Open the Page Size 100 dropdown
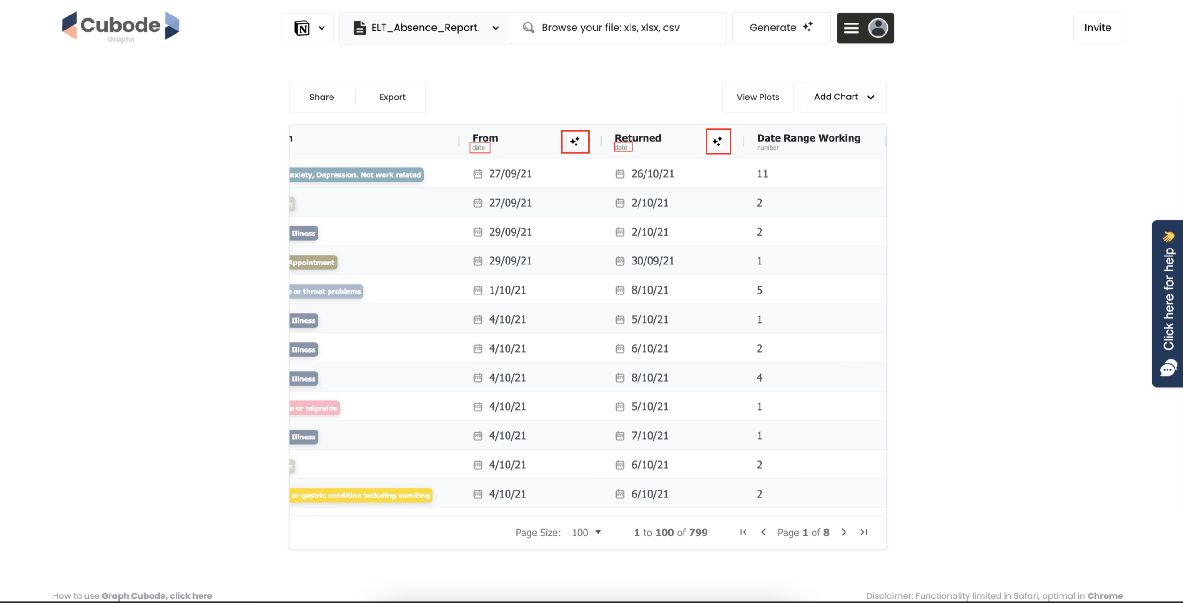Image resolution: width=1183 pixels, height=603 pixels. pyautogui.click(x=586, y=533)
